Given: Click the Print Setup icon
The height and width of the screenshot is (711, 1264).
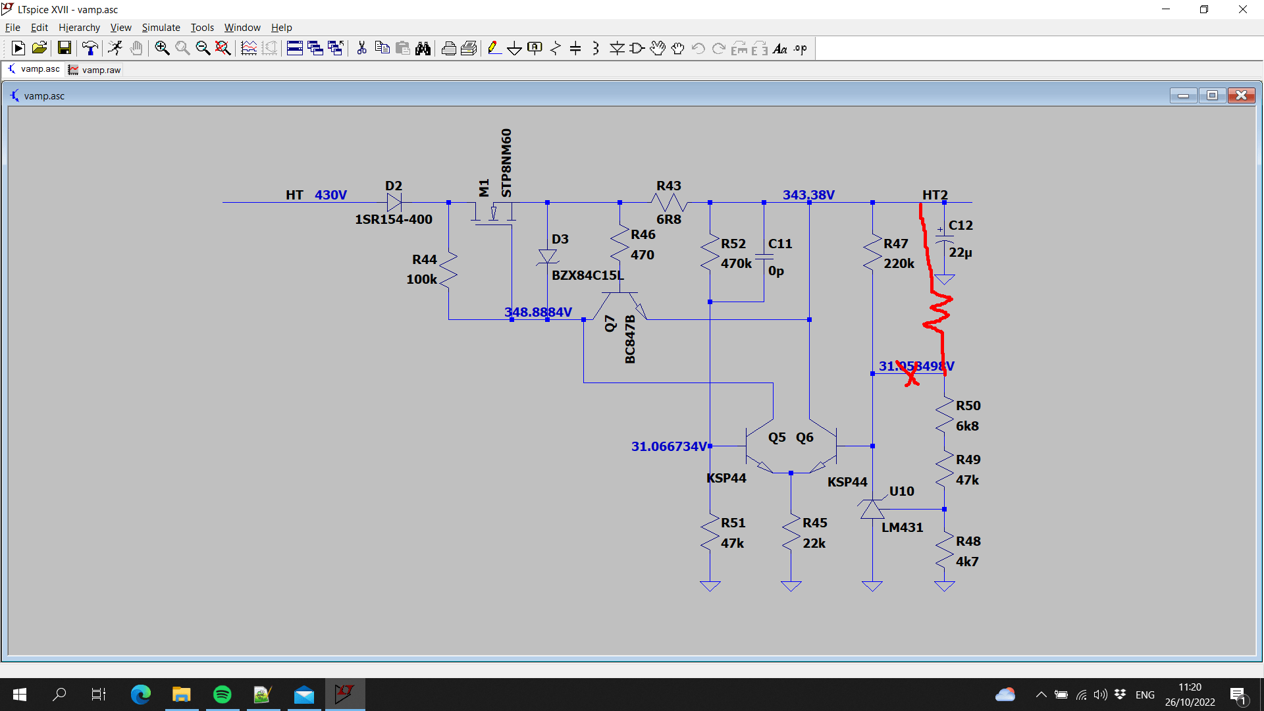Looking at the screenshot, I should [449, 48].
